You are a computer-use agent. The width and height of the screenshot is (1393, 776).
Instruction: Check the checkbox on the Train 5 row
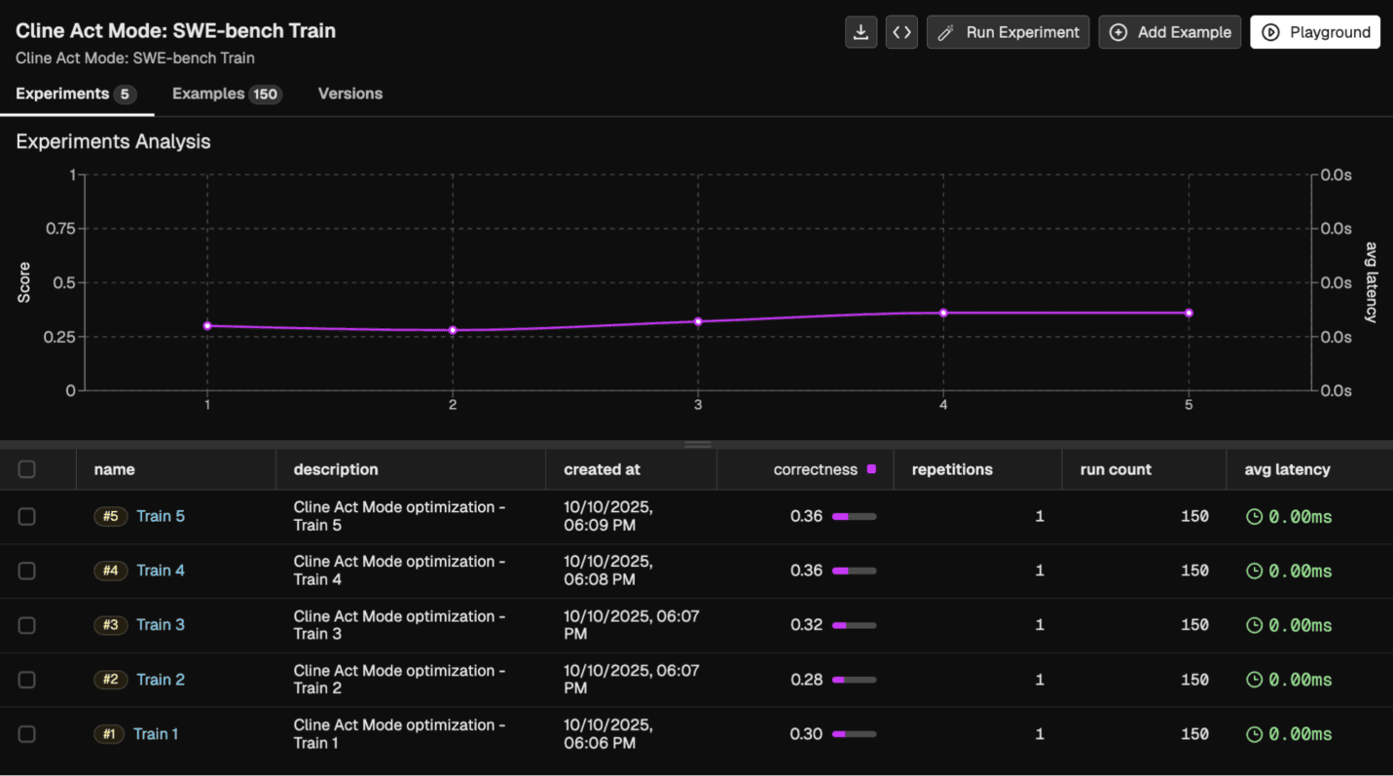(x=26, y=516)
